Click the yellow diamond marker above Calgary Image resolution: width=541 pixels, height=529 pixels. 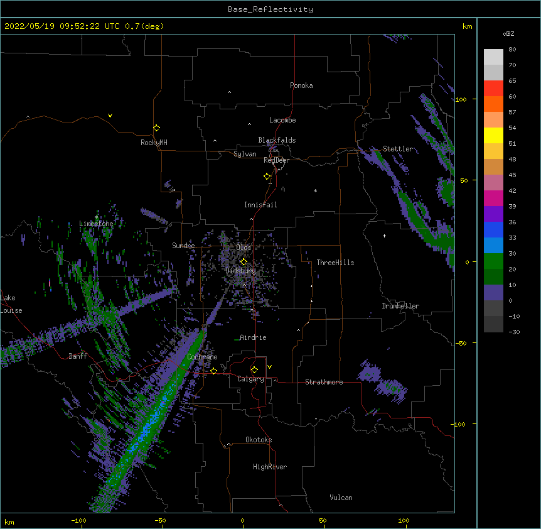(254, 370)
